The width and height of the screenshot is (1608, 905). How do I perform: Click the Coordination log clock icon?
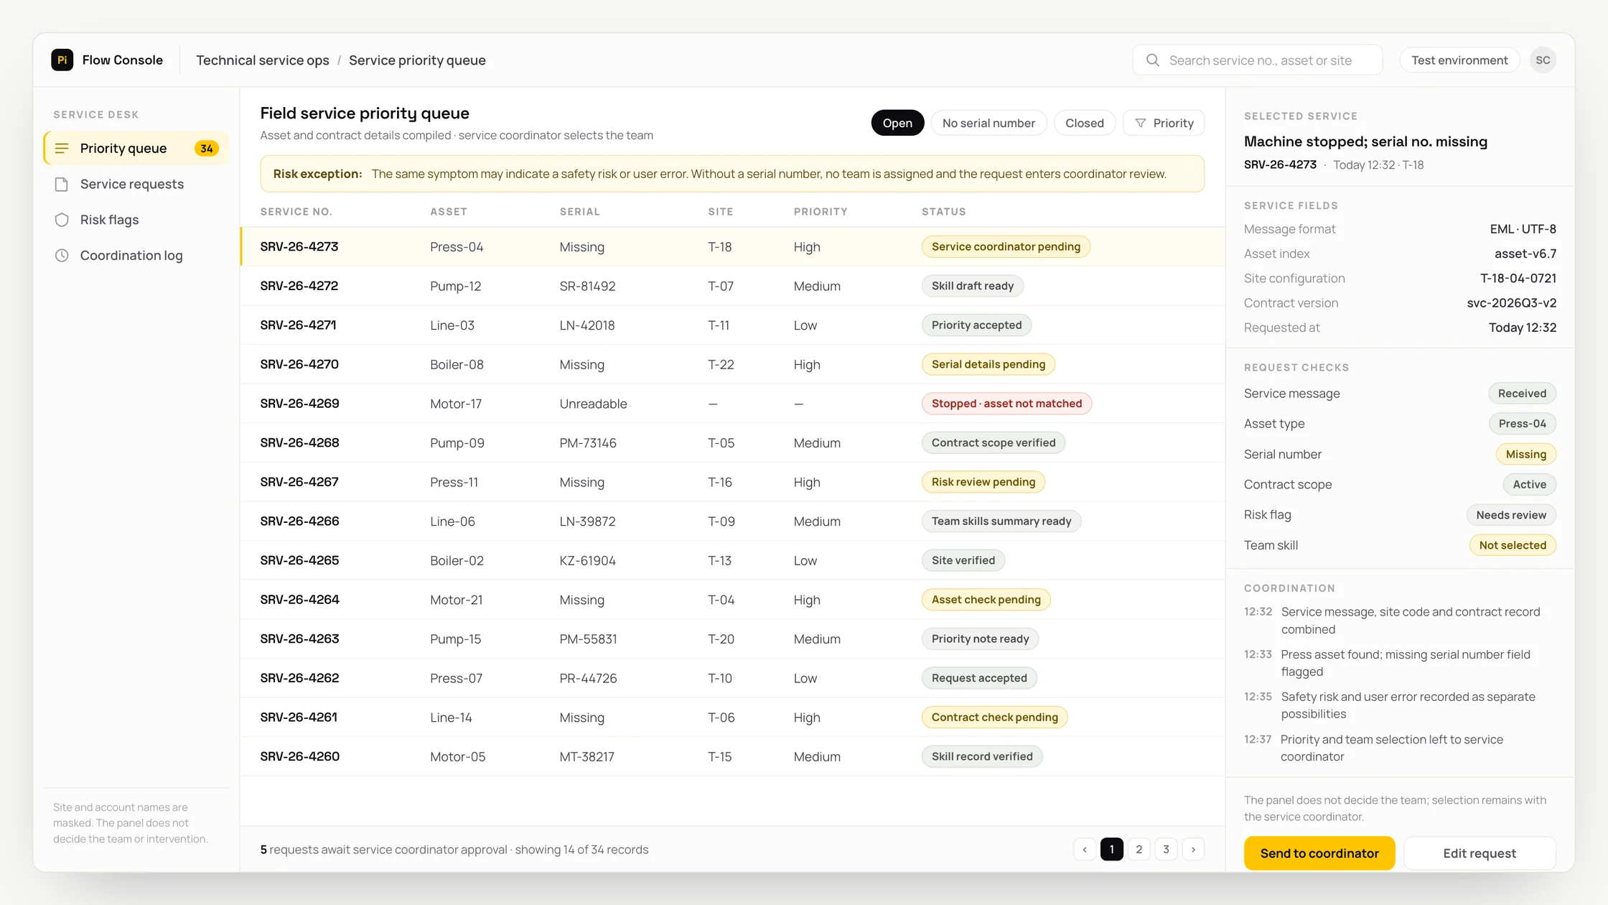[x=62, y=256]
